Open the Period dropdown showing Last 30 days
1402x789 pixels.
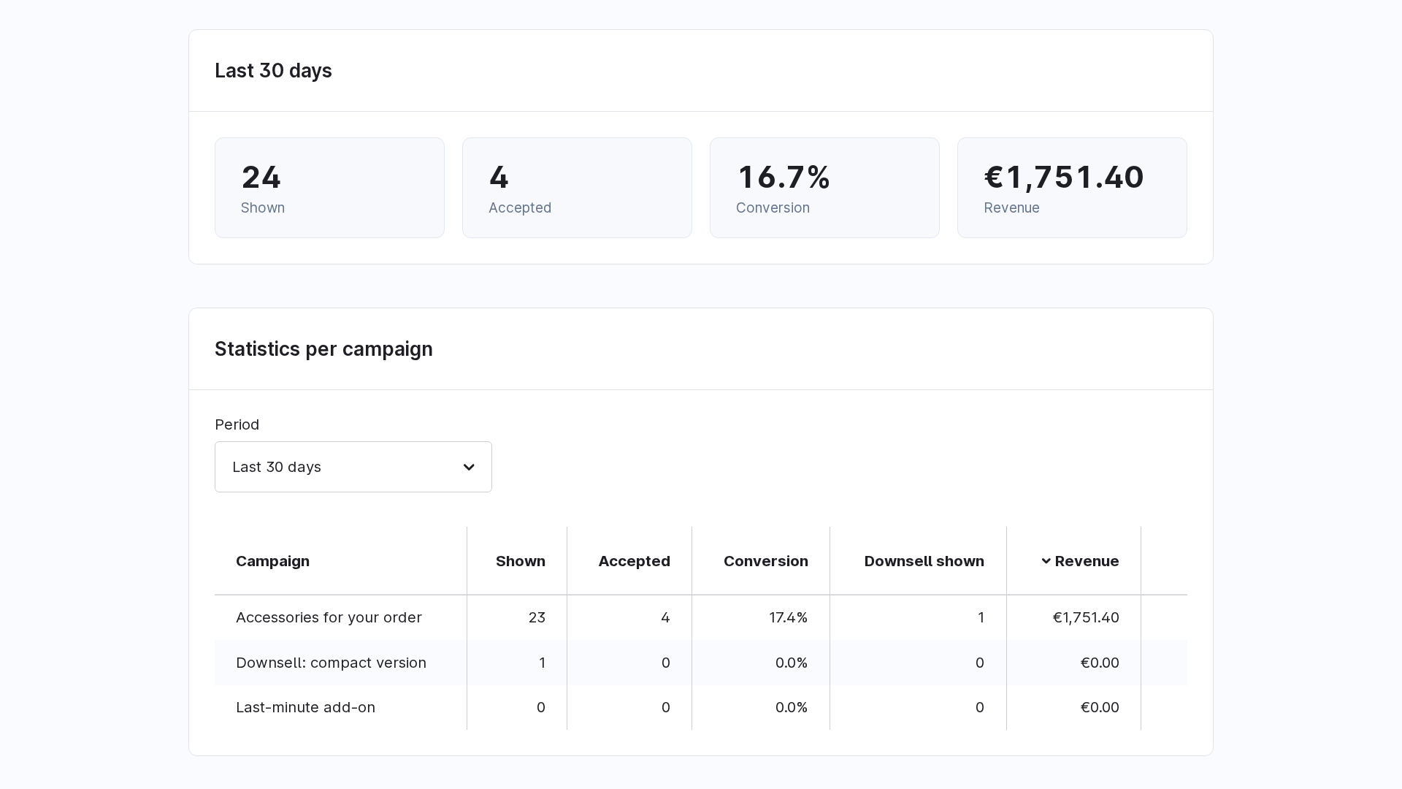pos(353,467)
